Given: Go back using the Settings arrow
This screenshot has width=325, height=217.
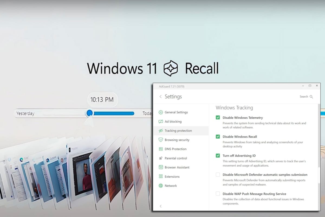Looking at the screenshot, I should pos(160,97).
